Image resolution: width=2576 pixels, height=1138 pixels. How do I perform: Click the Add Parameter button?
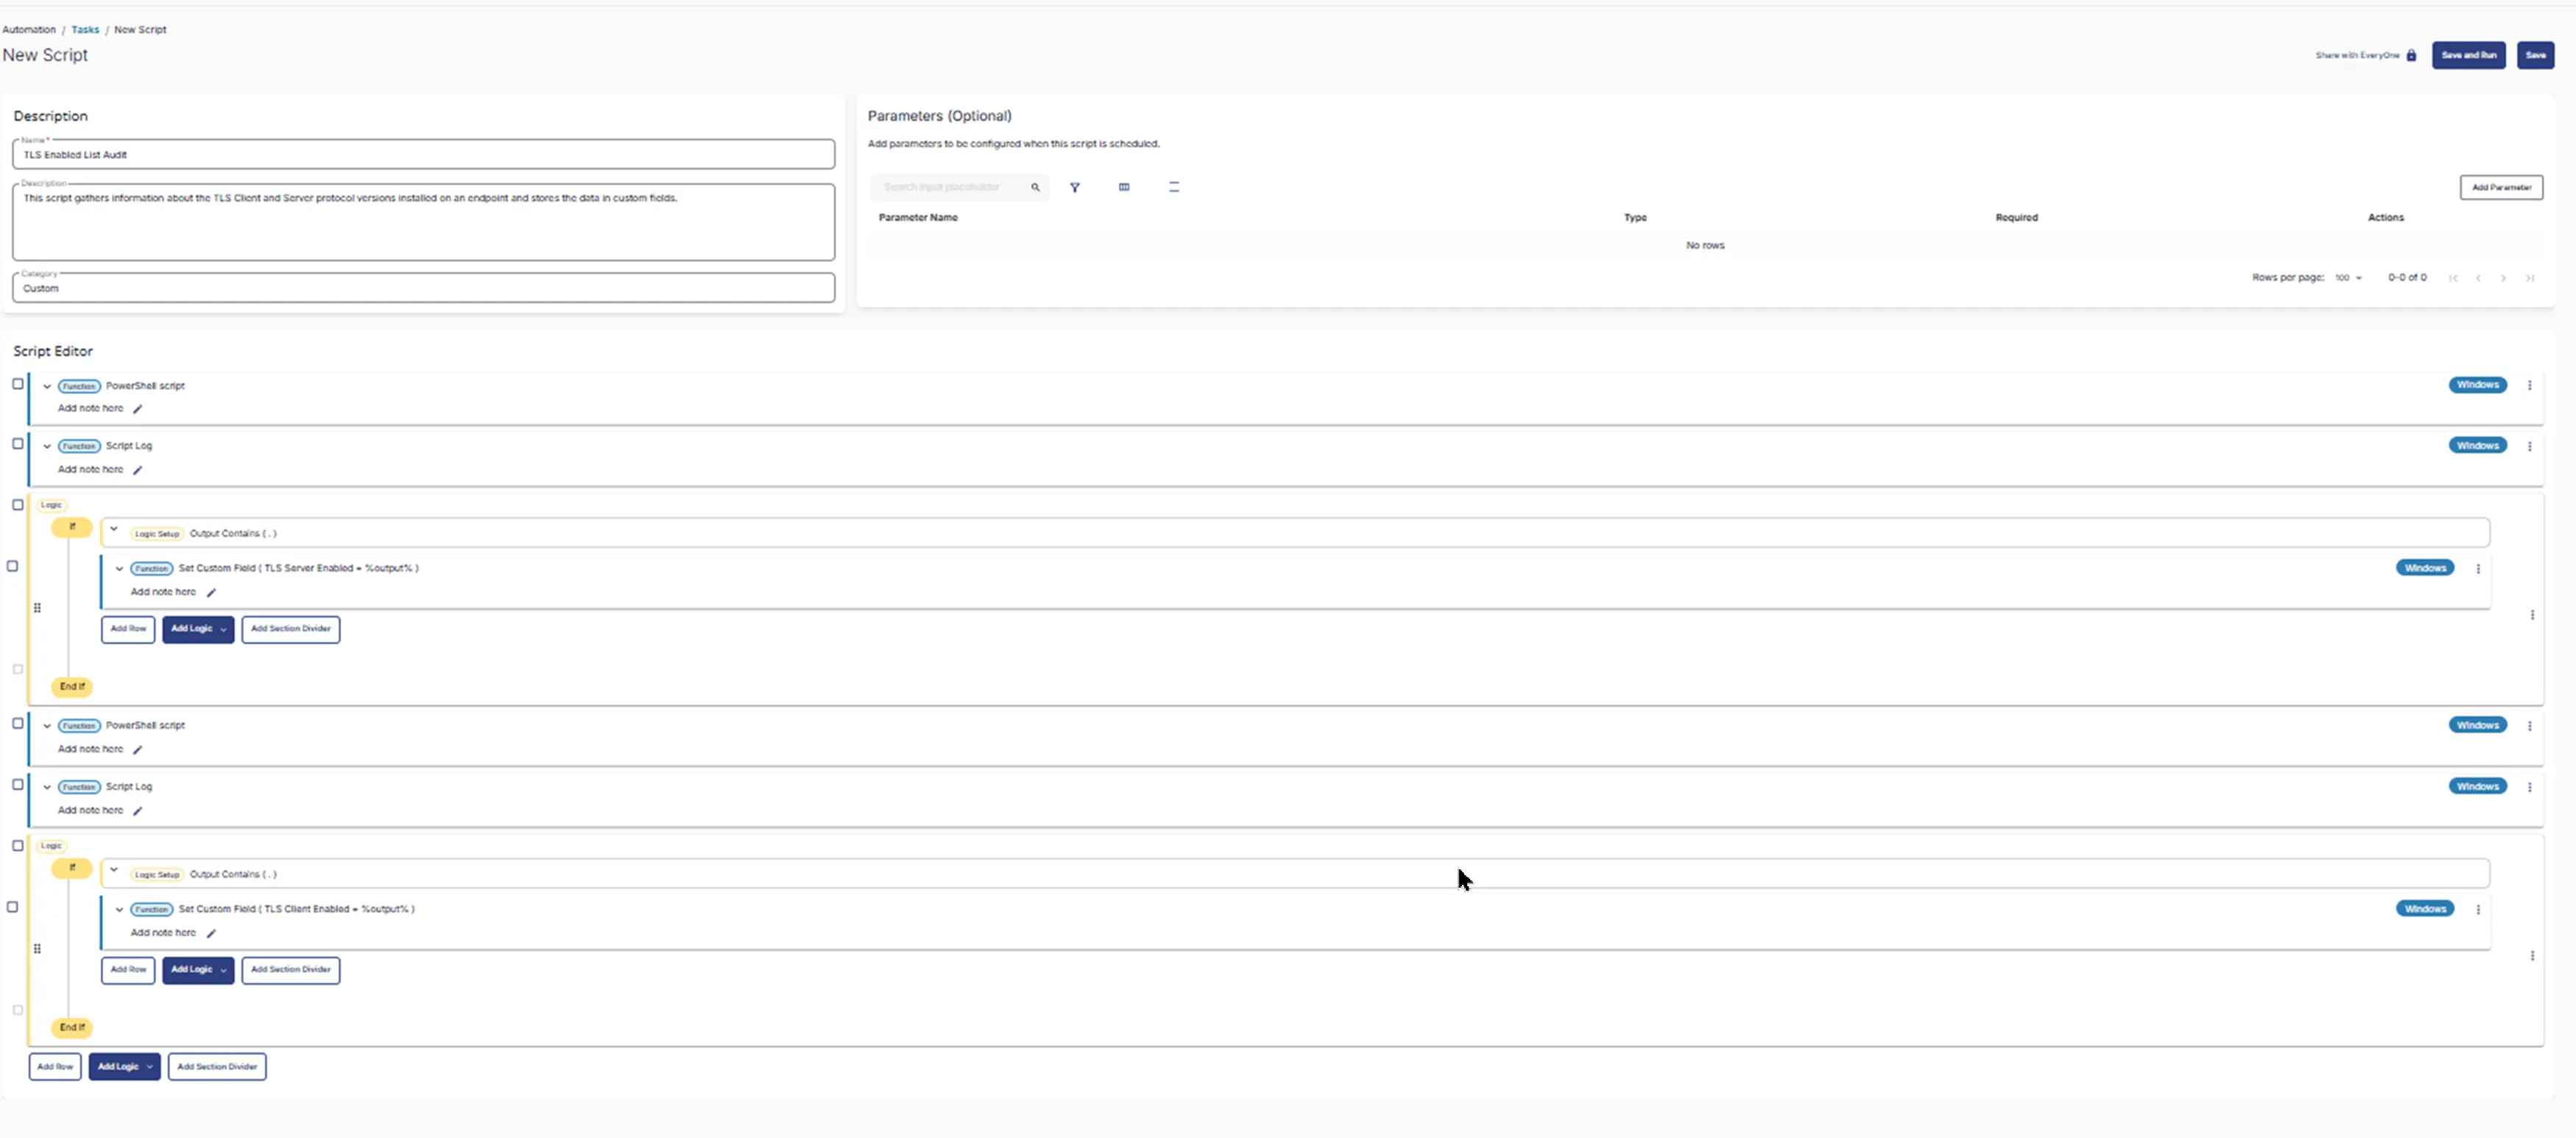click(x=2501, y=188)
